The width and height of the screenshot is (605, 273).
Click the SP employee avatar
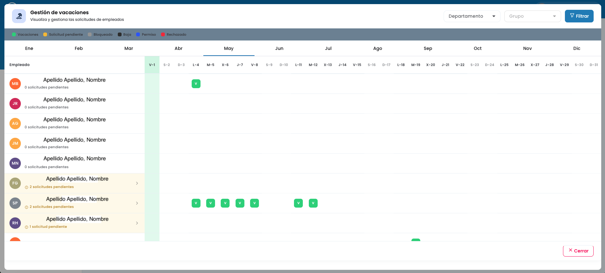[15, 203]
